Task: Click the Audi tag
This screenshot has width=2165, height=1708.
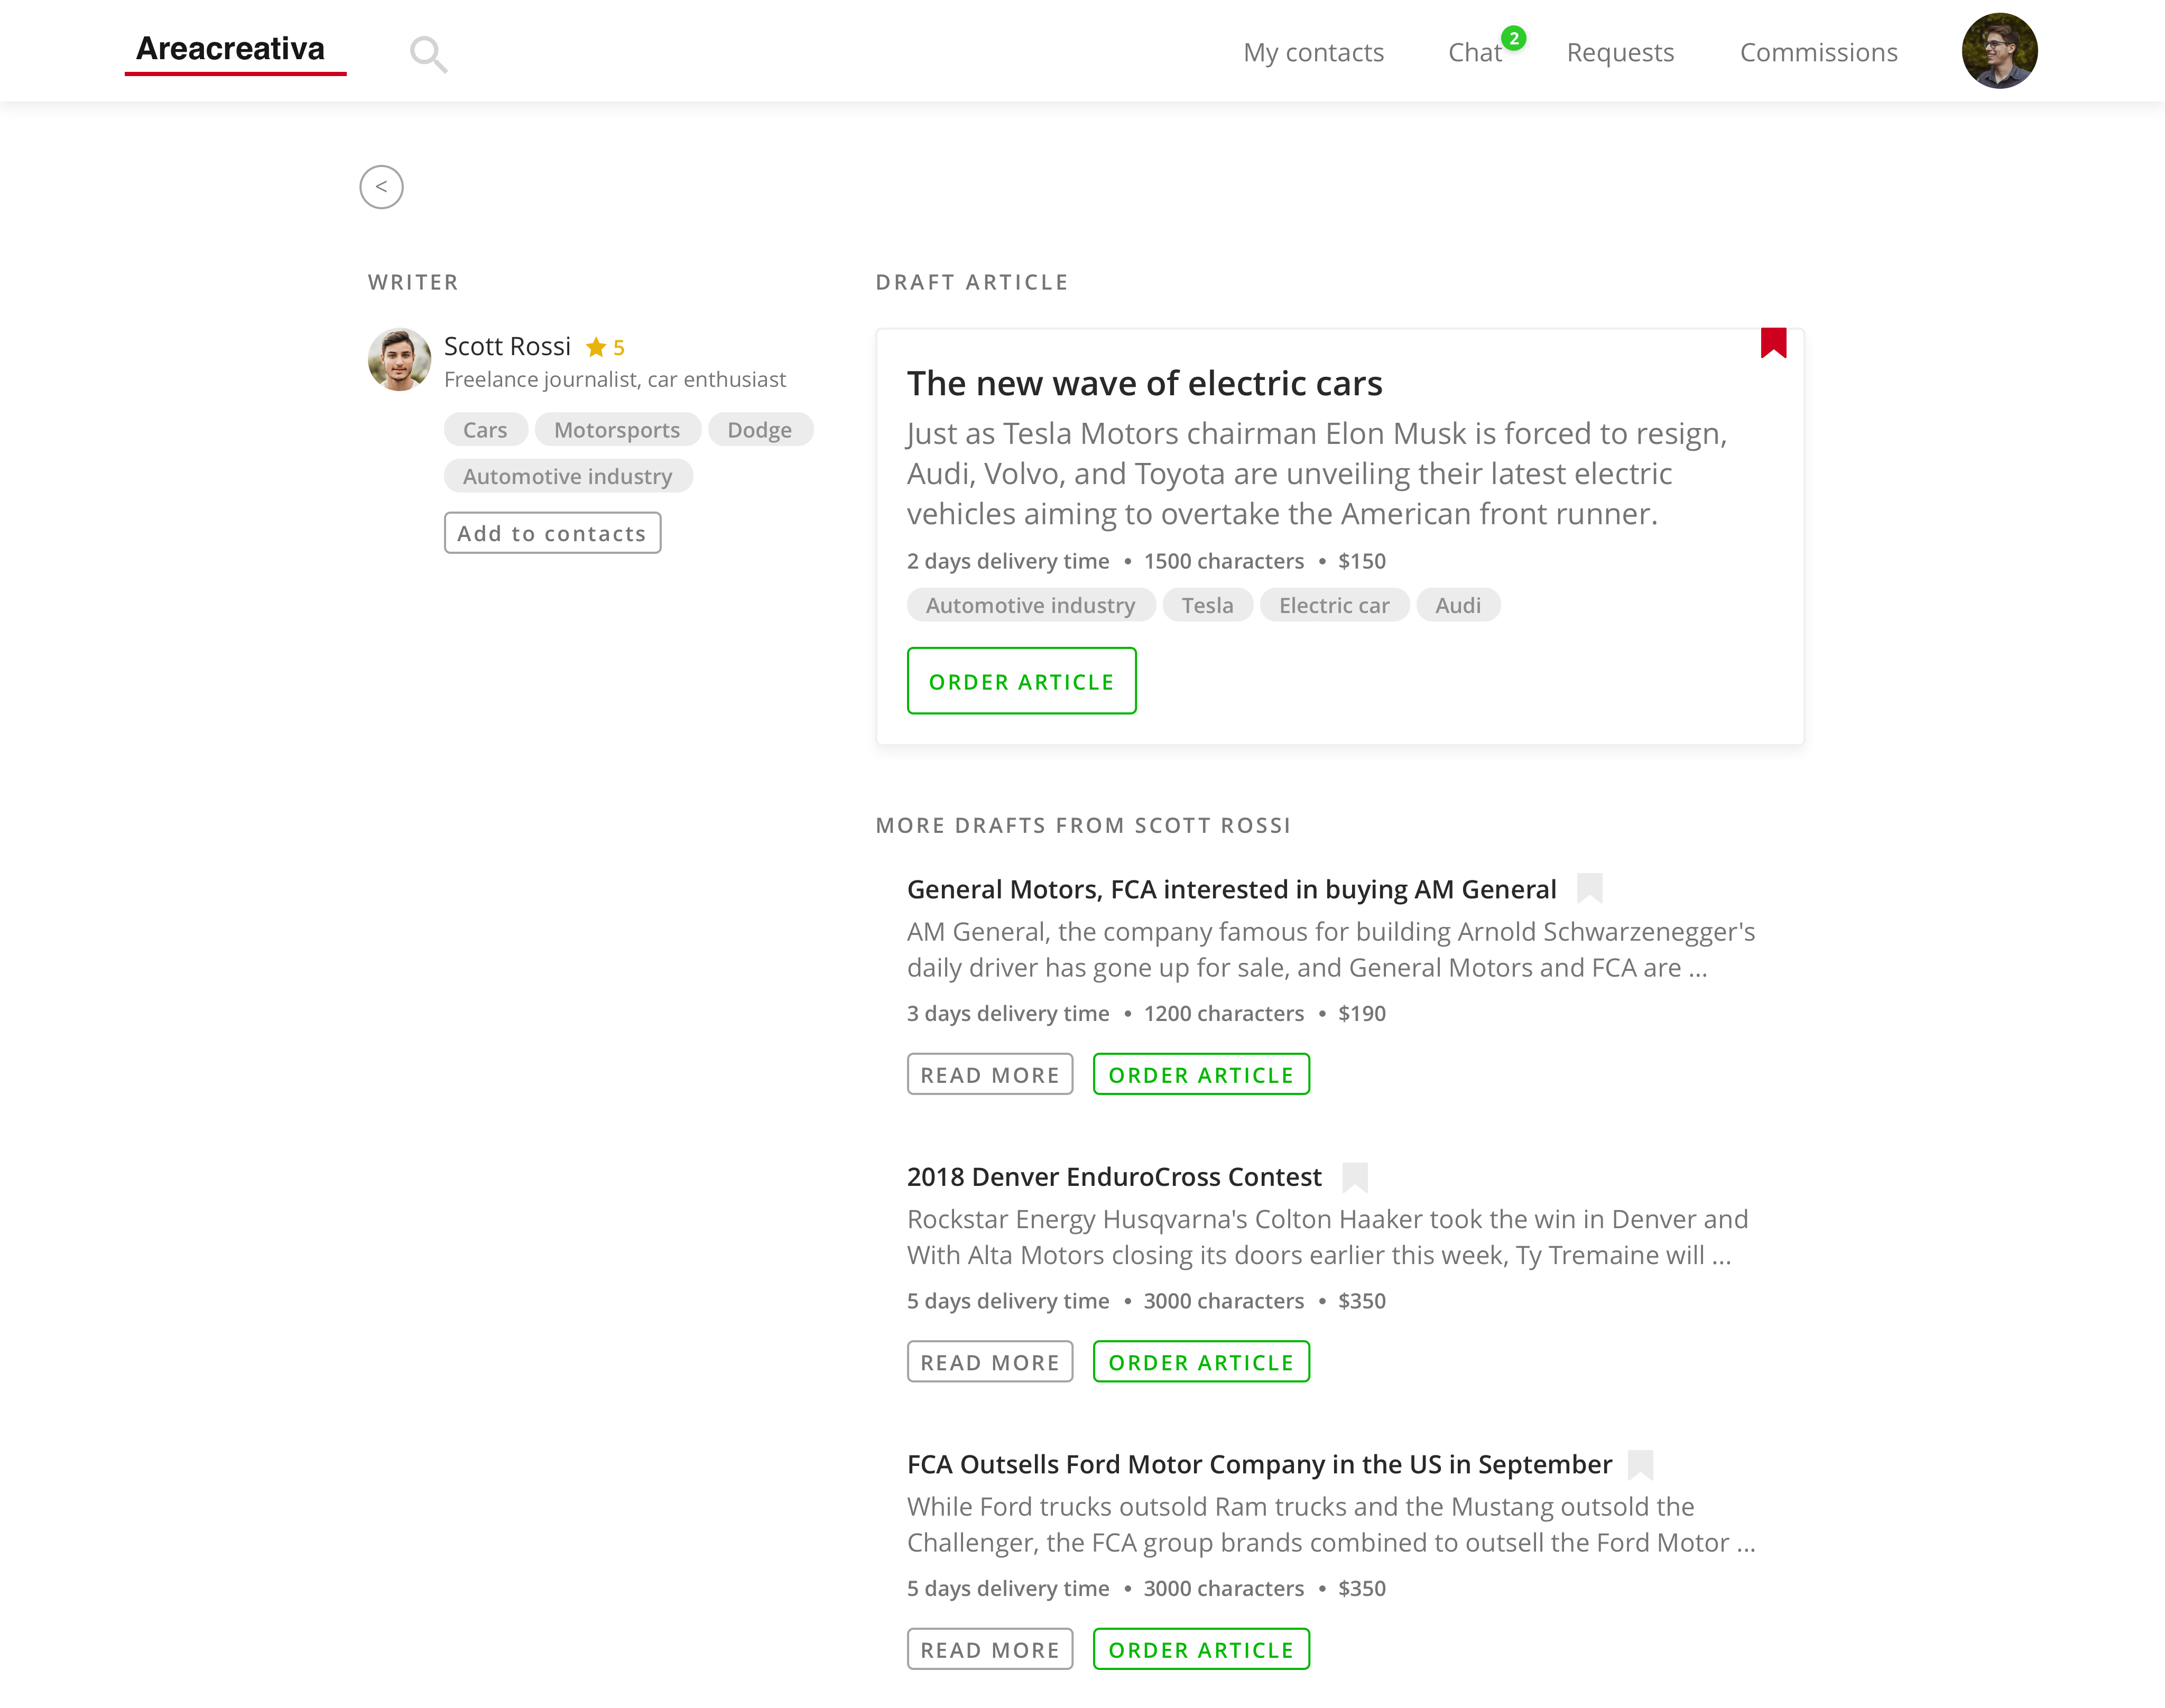Action: [1458, 605]
